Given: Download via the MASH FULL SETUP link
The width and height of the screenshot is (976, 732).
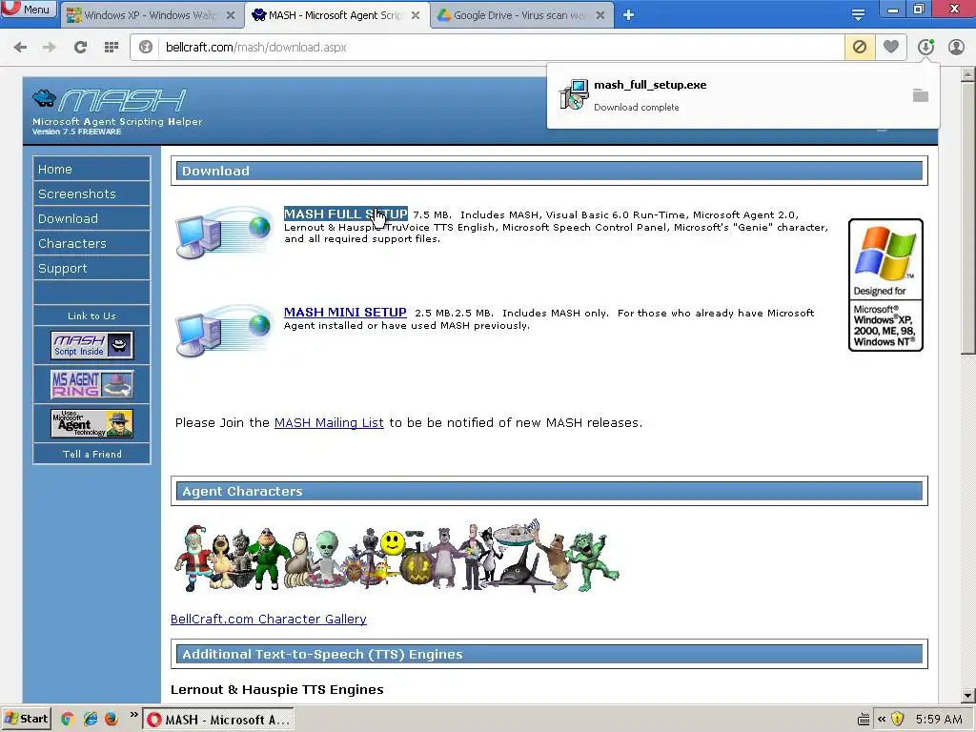Looking at the screenshot, I should [345, 214].
